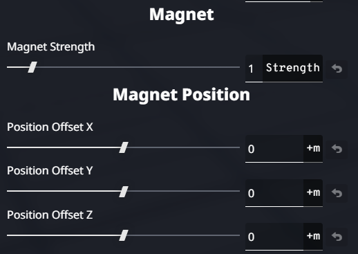Image resolution: width=358 pixels, height=254 pixels.
Task: Click the Position Offset X slider handle
Action: (x=124, y=147)
